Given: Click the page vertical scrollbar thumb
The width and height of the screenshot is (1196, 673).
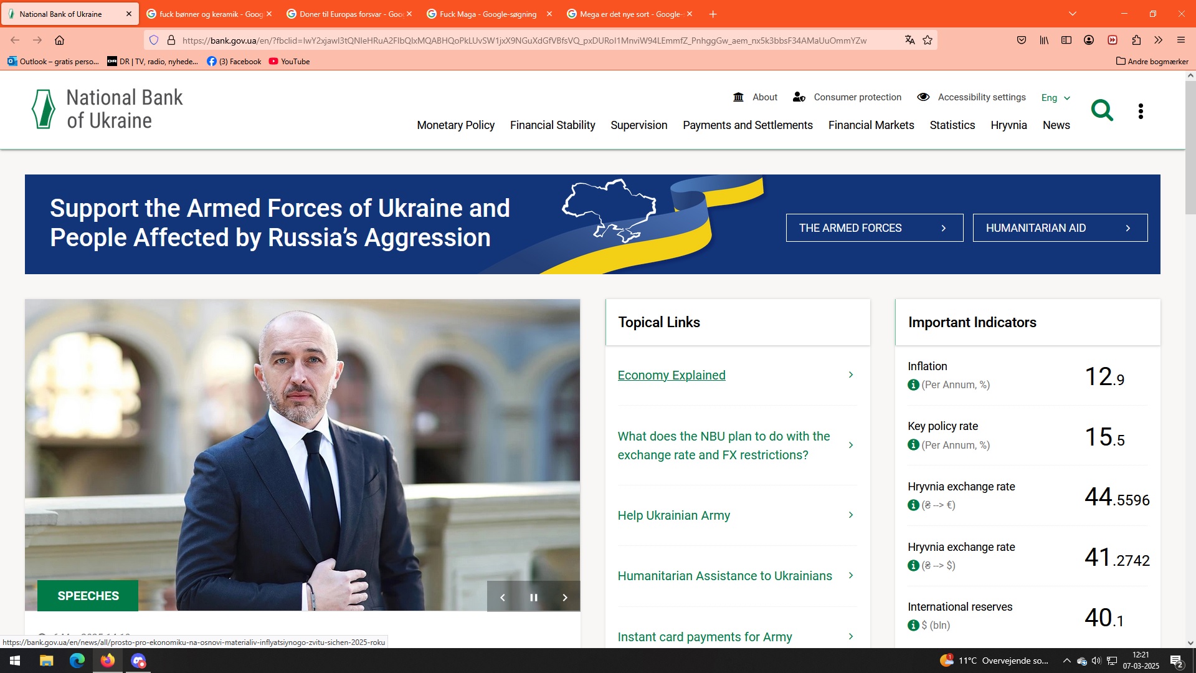Looking at the screenshot, I should pos(1190,147).
